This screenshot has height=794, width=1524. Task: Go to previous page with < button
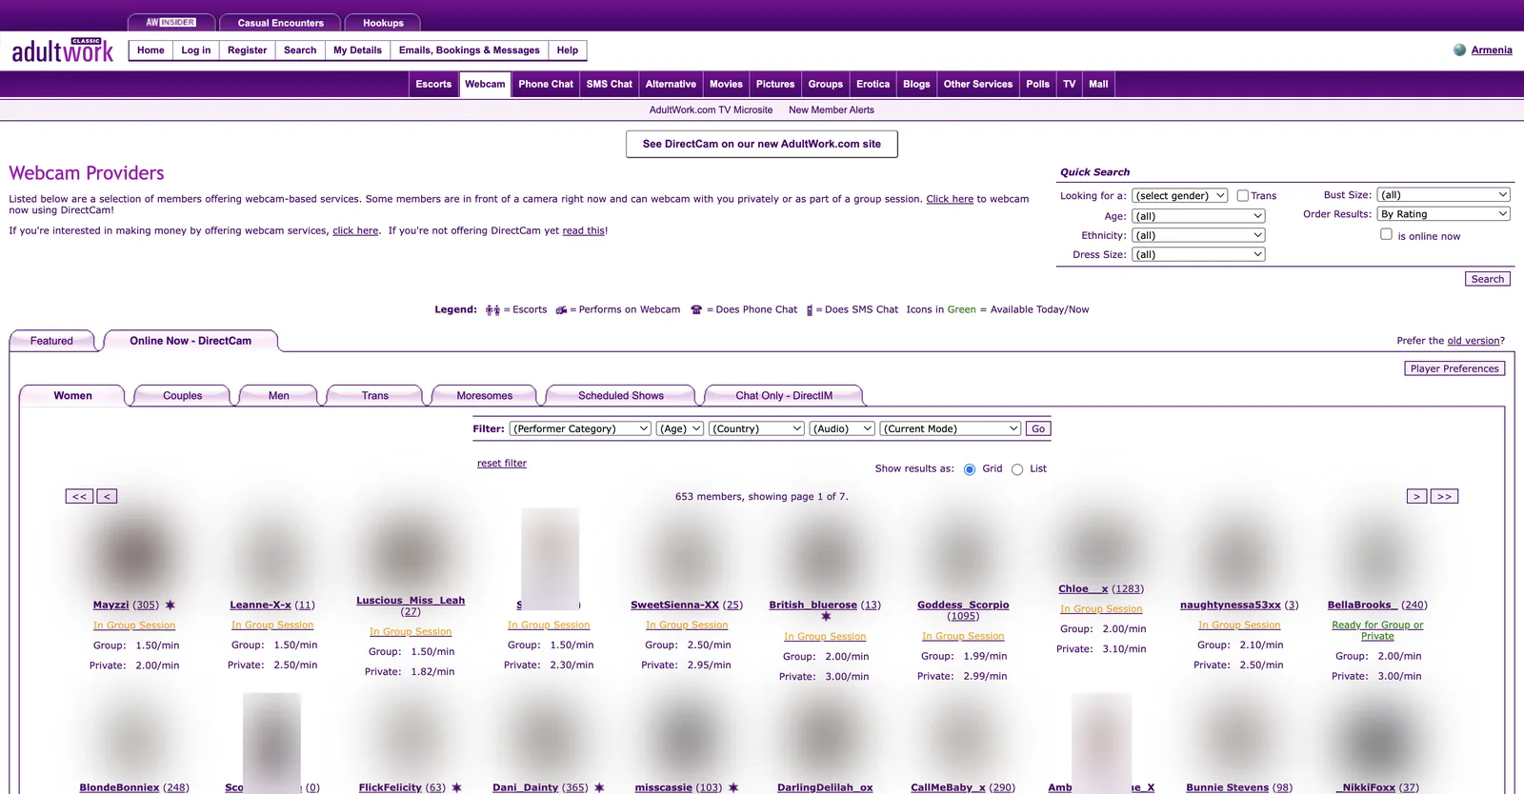tap(107, 496)
